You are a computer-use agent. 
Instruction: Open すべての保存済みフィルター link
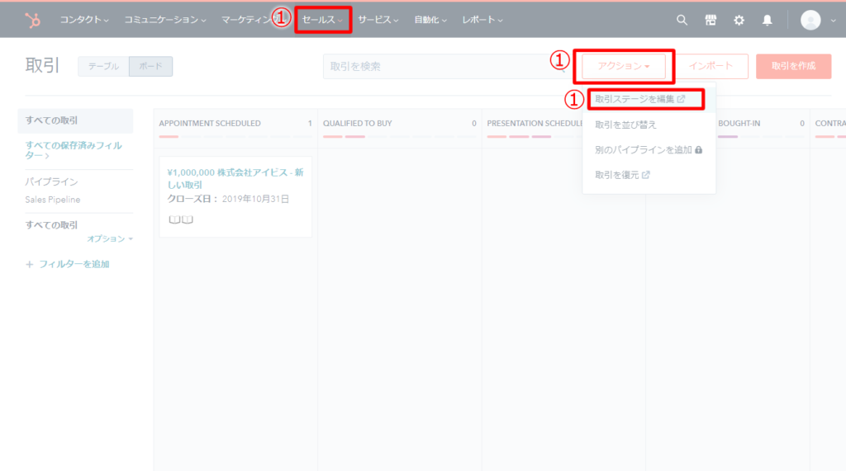(74, 150)
